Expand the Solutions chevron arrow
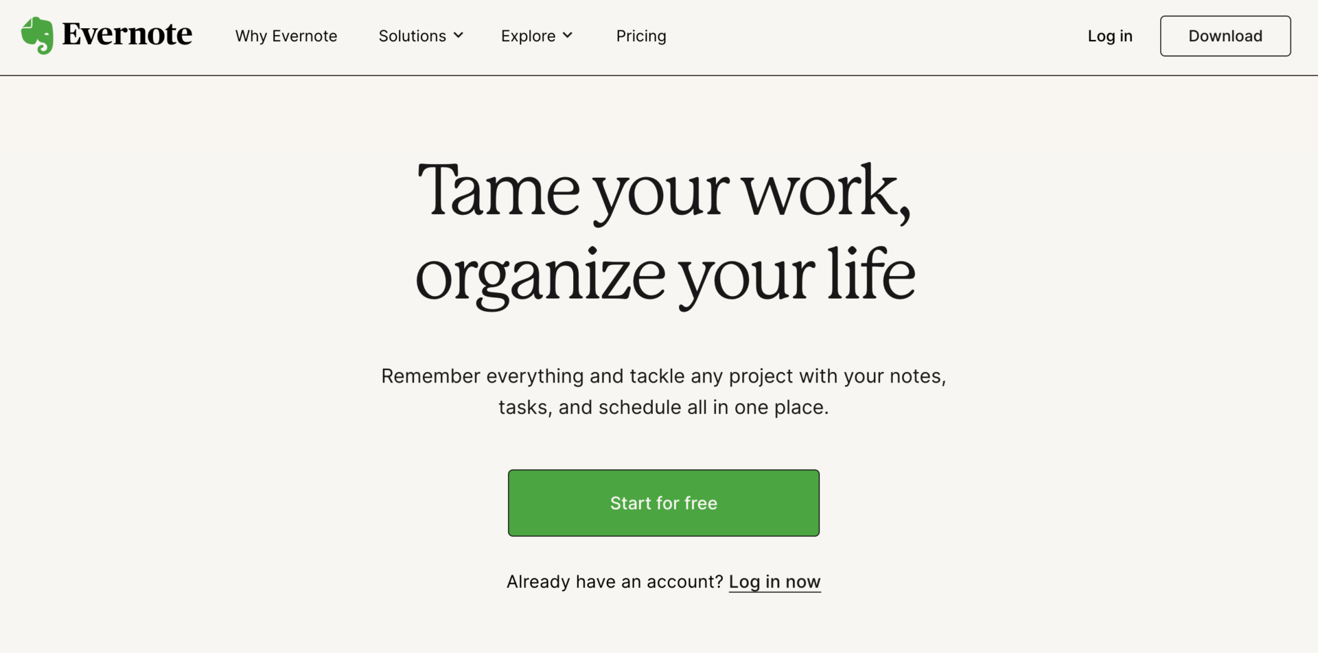Screen dimensions: 1318x653 459,36
